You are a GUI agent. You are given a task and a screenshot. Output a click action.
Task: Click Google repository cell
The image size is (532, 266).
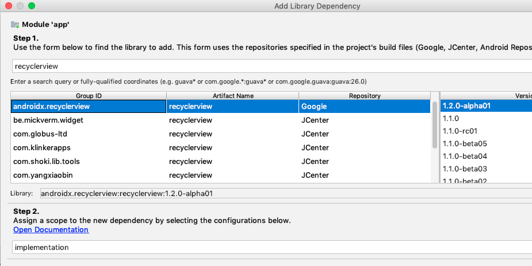click(x=365, y=106)
